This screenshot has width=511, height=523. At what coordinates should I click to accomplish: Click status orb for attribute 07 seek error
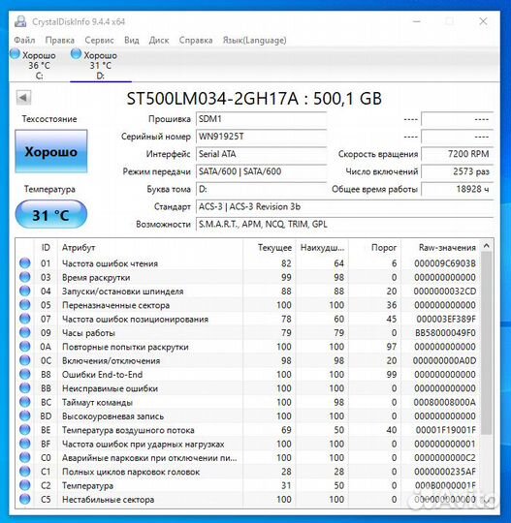coord(24,319)
